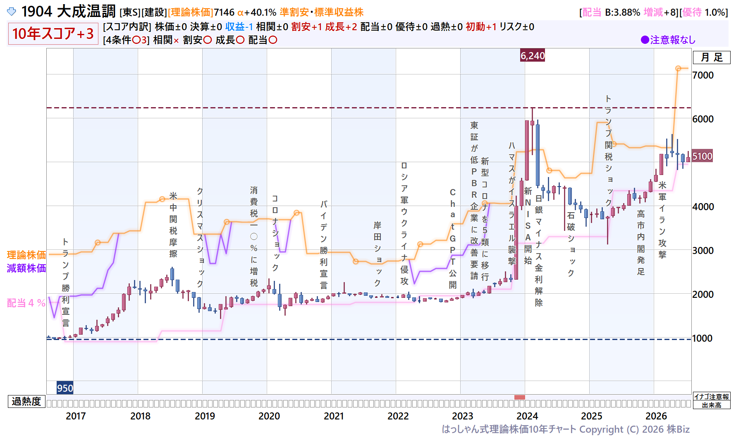Click the 減額株価 legend label
Viewport: 736px width, 436px height.
(26, 268)
